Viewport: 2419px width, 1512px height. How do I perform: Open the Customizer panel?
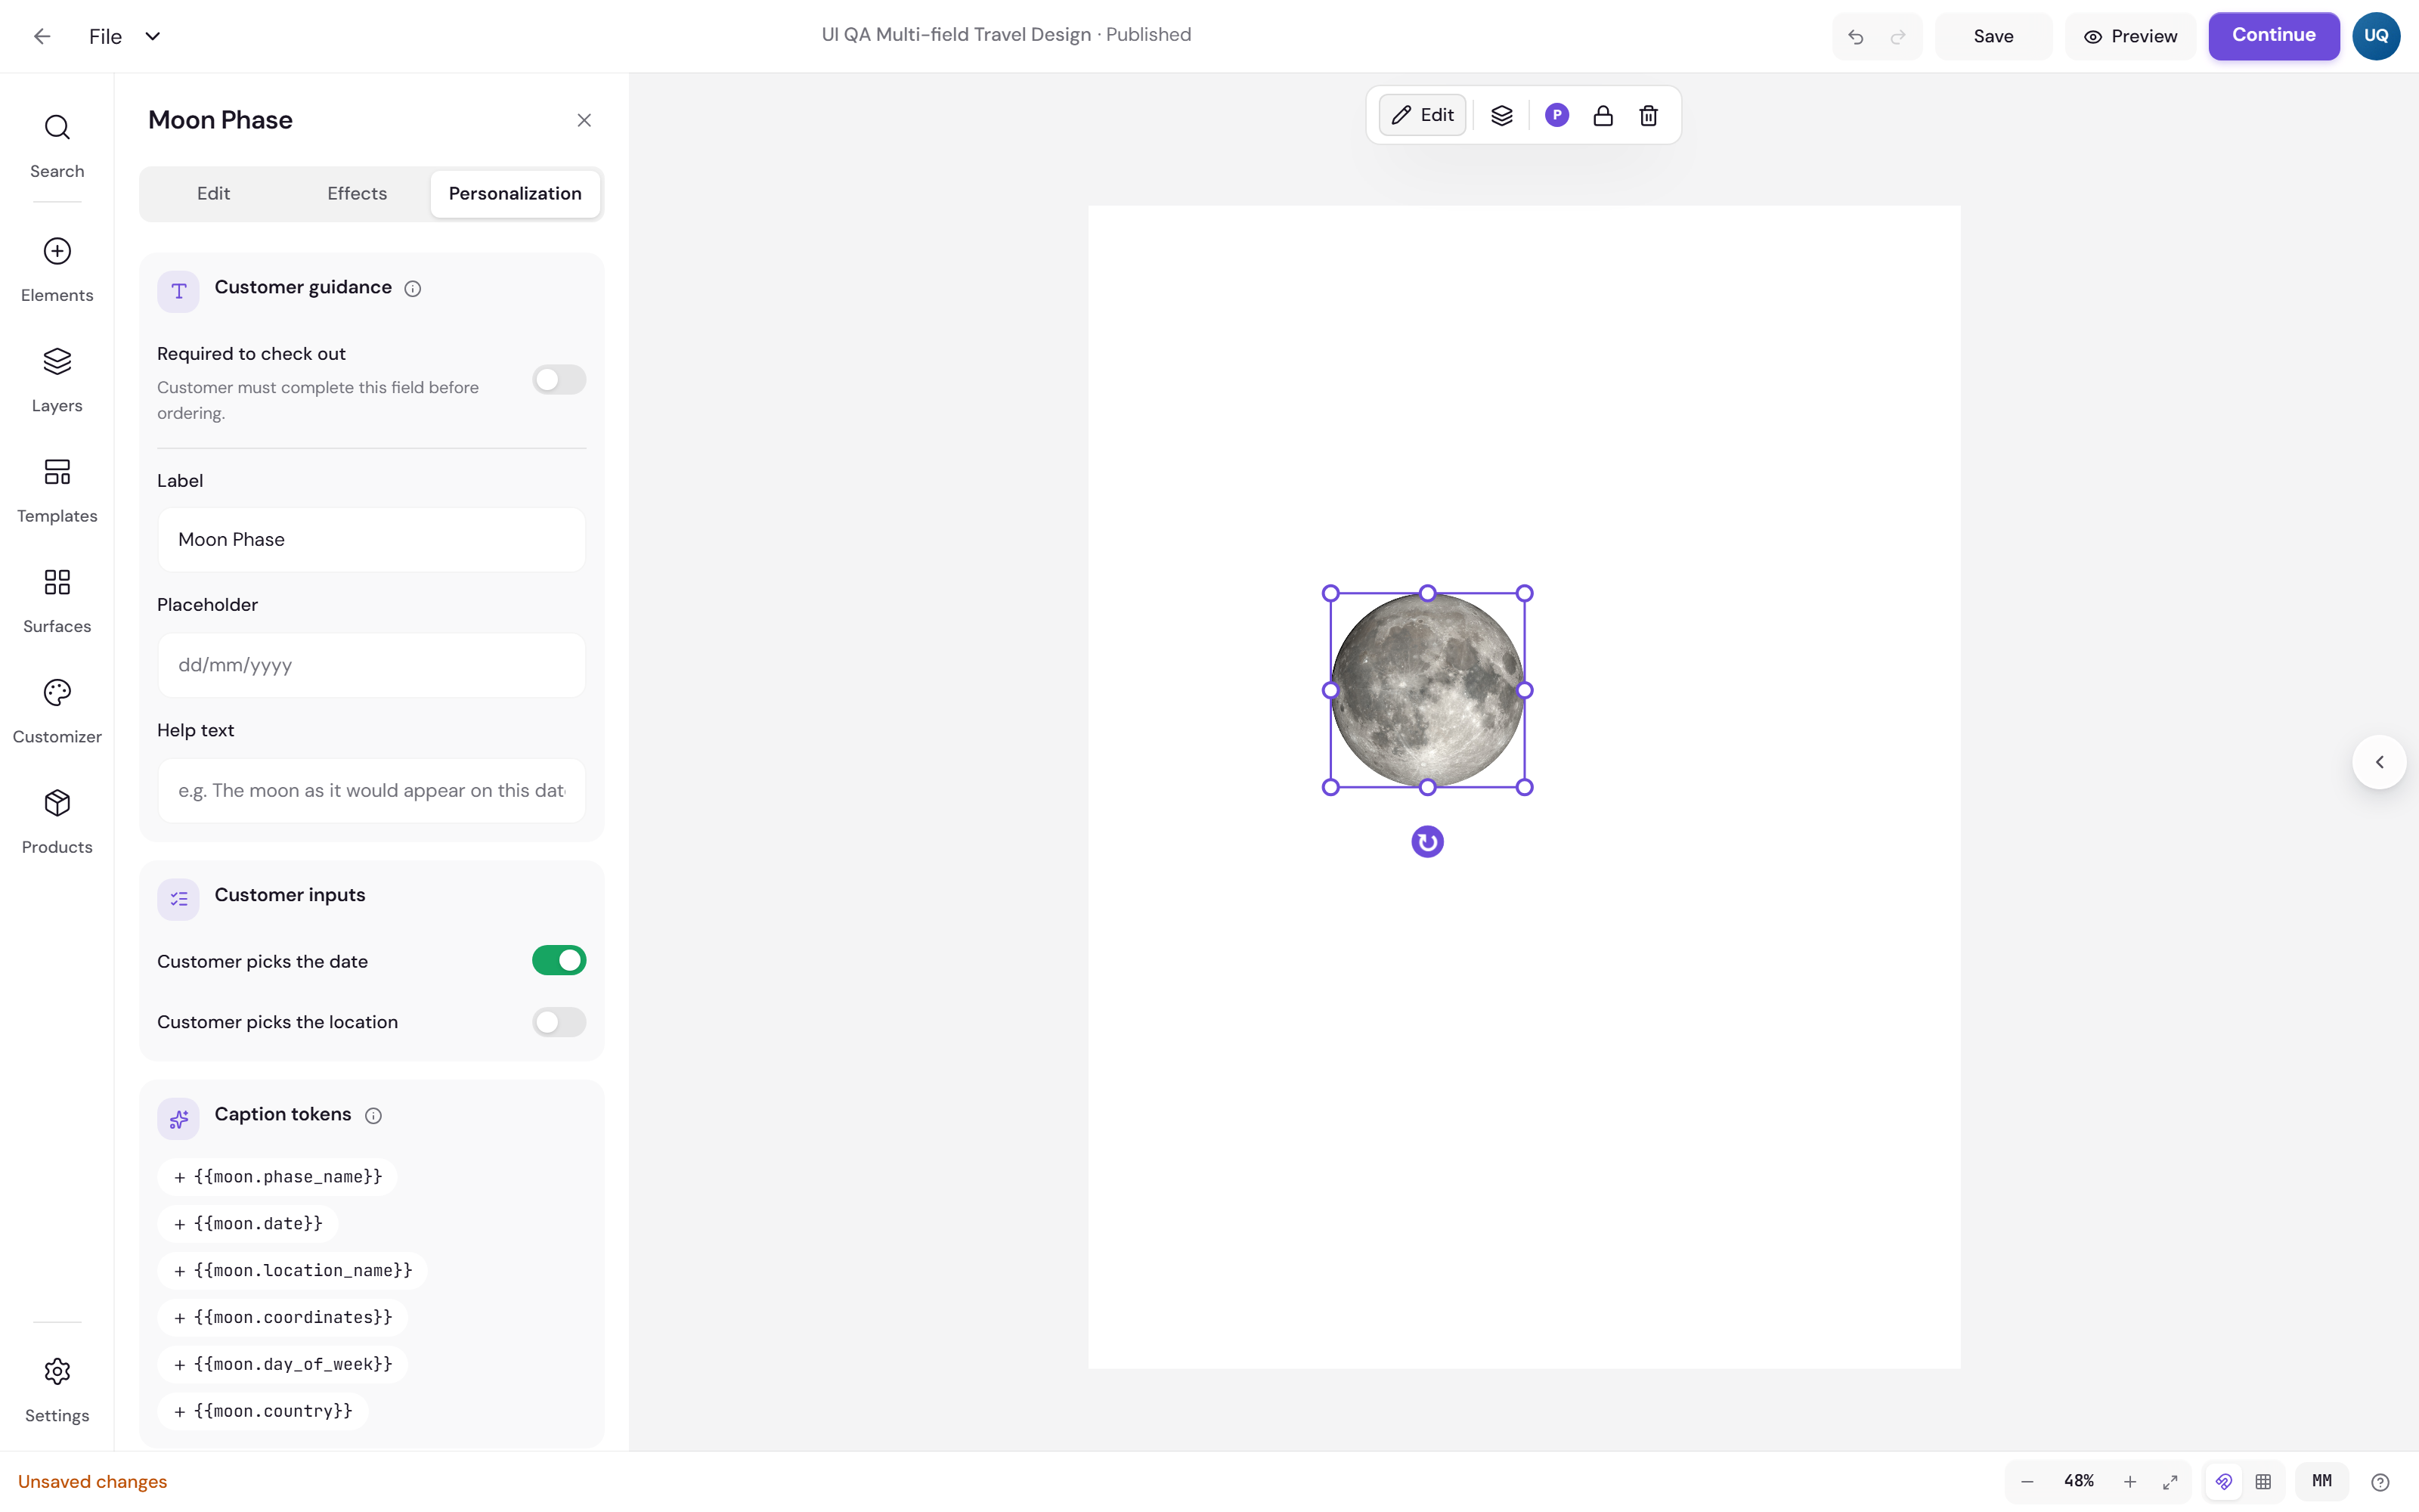pyautogui.click(x=57, y=711)
